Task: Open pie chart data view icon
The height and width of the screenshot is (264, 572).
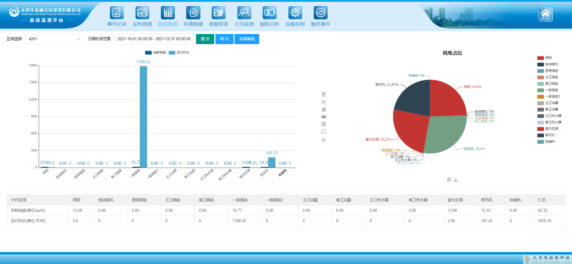Action: 449,180
